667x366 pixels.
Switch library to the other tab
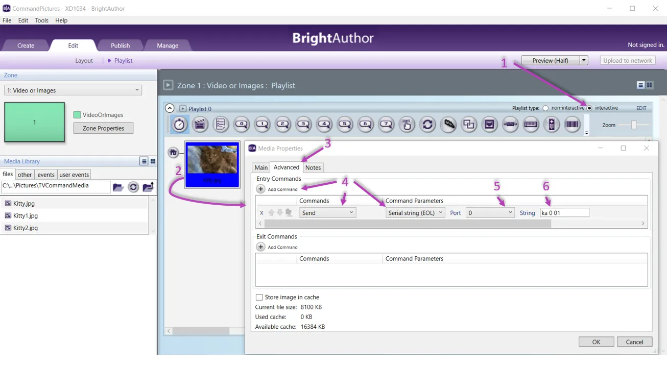point(25,175)
